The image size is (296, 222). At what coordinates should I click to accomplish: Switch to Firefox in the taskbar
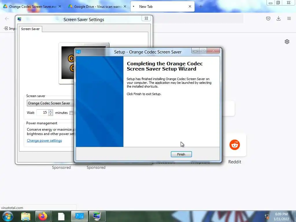pos(43,216)
